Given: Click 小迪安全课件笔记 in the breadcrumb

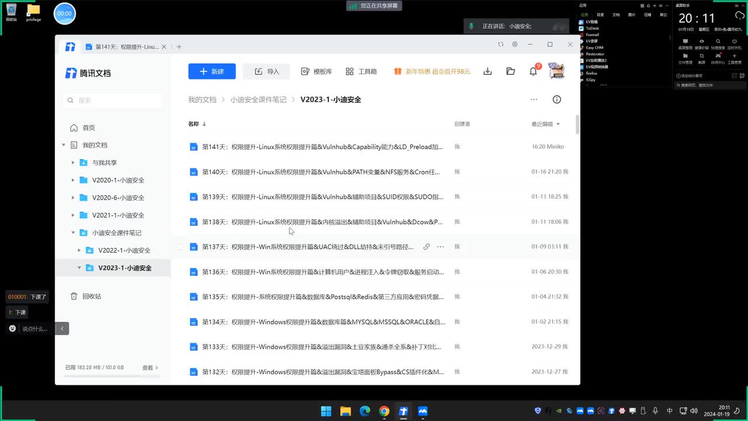Looking at the screenshot, I should coord(258,100).
